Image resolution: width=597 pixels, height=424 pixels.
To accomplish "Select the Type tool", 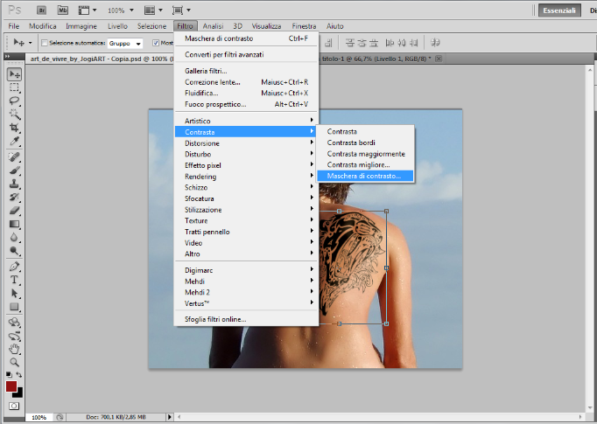I will (x=14, y=280).
